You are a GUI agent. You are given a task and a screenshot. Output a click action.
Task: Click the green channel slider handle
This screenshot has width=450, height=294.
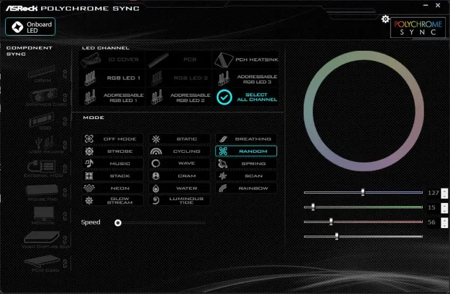313,207
